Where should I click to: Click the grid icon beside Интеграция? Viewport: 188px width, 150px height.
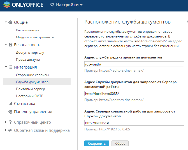(10, 67)
